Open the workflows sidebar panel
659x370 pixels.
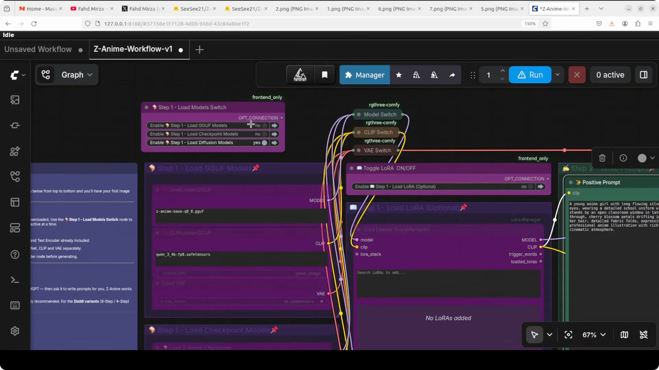click(15, 177)
